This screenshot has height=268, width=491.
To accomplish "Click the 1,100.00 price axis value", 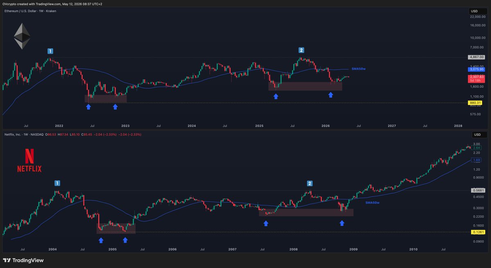I will click(x=478, y=96).
